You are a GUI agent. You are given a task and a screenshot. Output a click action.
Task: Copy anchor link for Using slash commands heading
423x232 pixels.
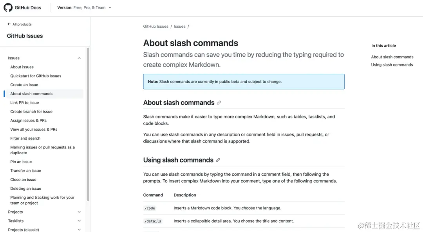click(x=218, y=160)
